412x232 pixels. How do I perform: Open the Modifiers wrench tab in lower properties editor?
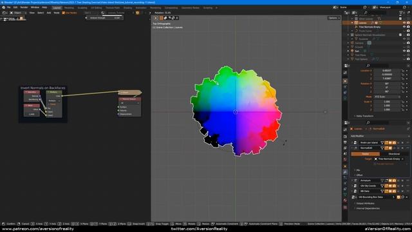click(x=345, y=172)
